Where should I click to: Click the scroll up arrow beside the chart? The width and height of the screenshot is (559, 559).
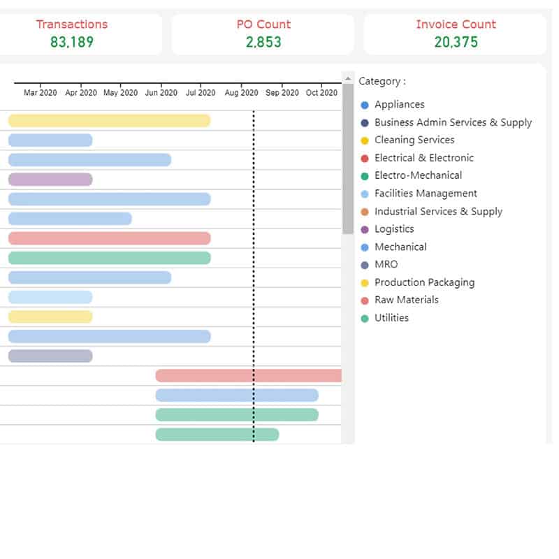pyautogui.click(x=347, y=78)
